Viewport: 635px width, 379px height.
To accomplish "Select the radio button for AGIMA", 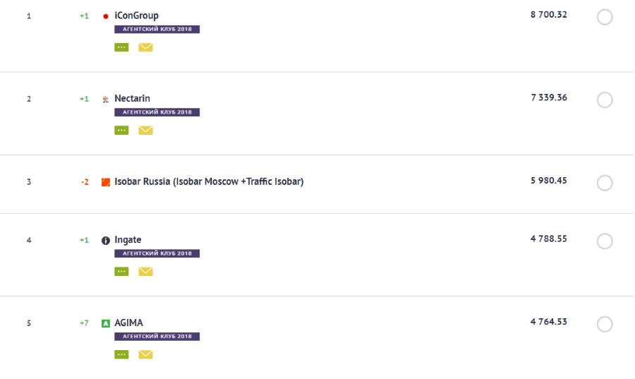I will click(605, 325).
